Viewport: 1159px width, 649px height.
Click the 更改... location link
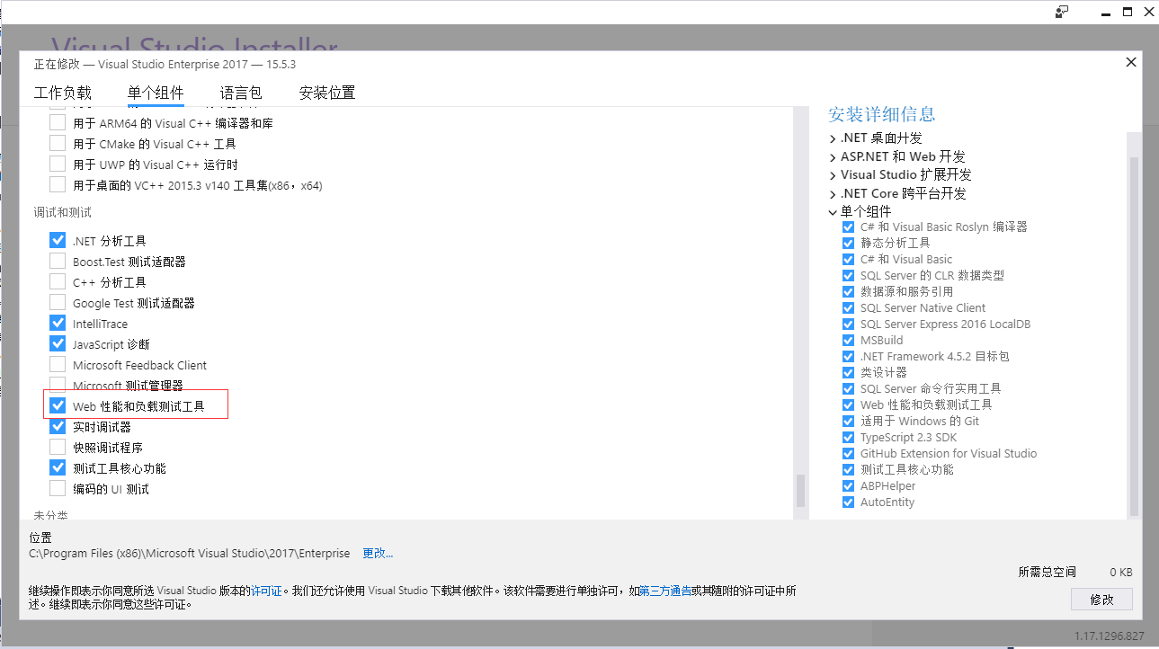[x=378, y=553]
